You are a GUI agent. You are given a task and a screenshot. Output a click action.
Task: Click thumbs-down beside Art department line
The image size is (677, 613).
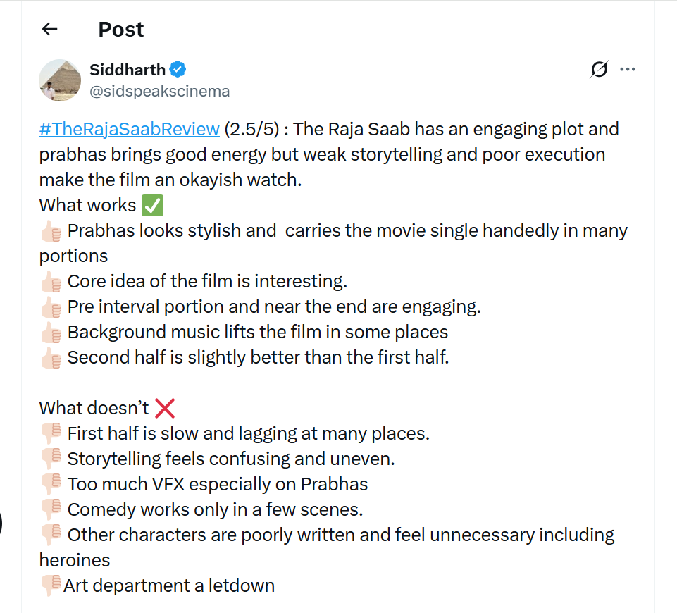(51, 586)
